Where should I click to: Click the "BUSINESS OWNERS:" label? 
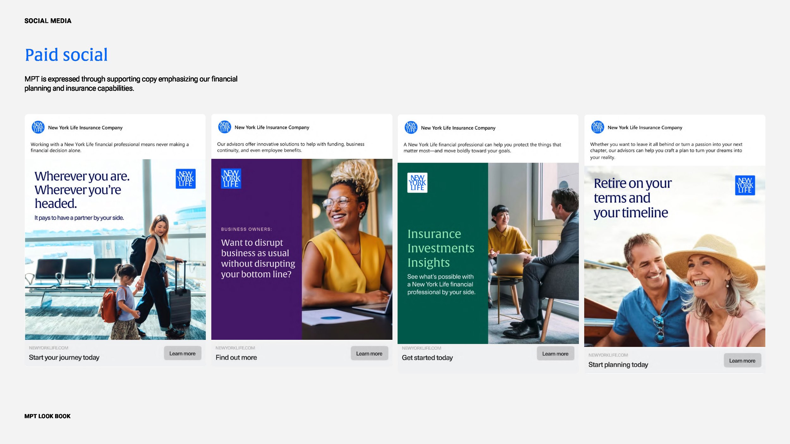(x=246, y=229)
